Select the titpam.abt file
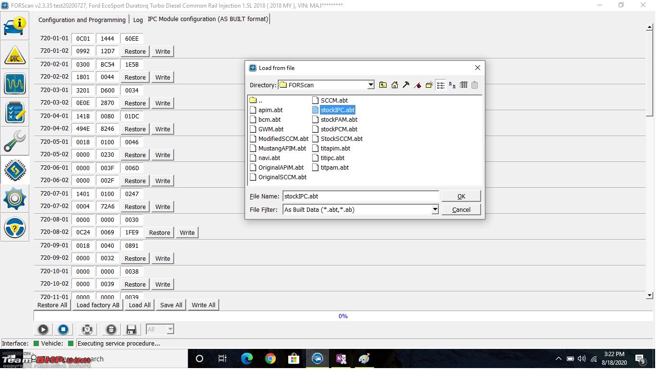Screen dimensions: 658x370 coord(330,167)
